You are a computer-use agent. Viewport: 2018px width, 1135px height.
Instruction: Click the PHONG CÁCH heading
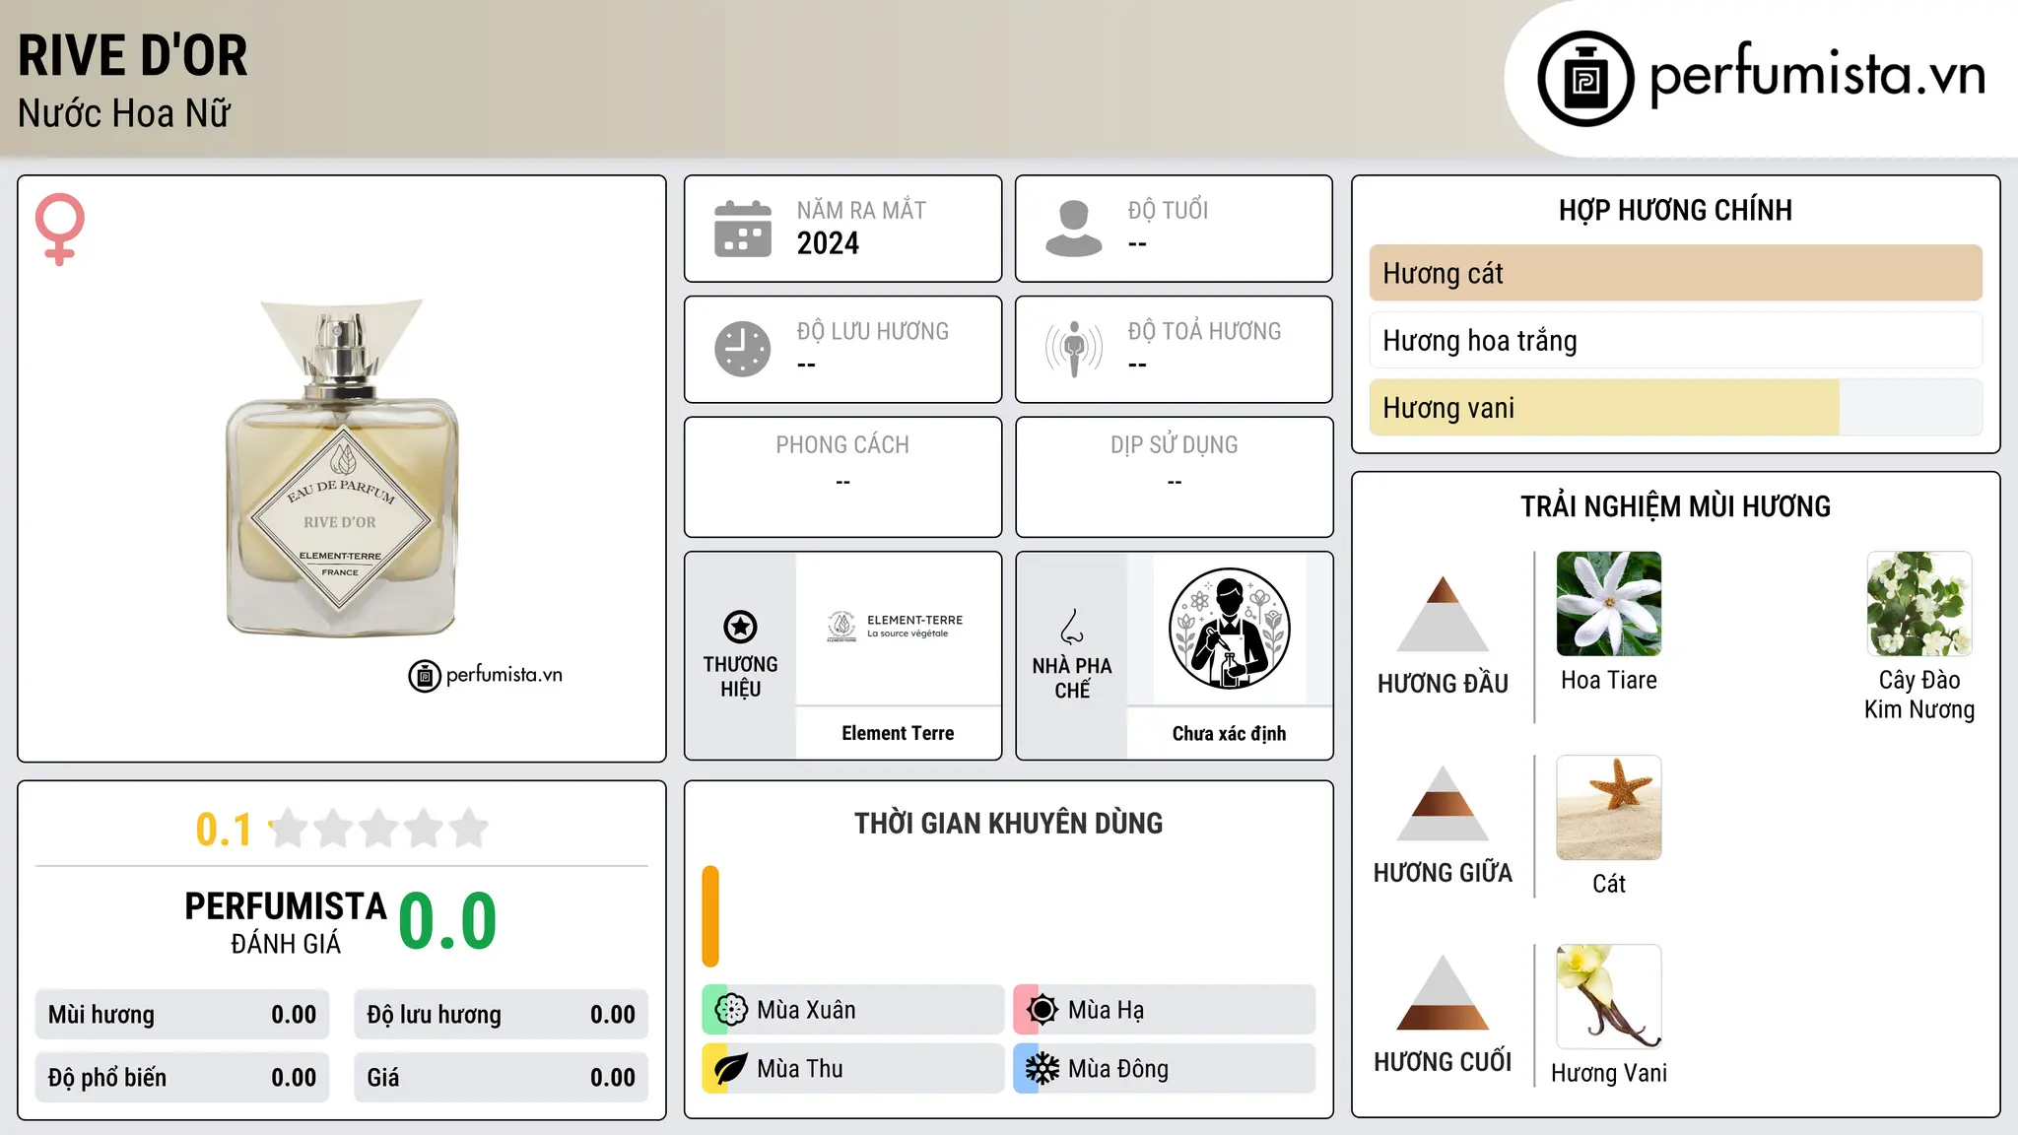click(842, 445)
